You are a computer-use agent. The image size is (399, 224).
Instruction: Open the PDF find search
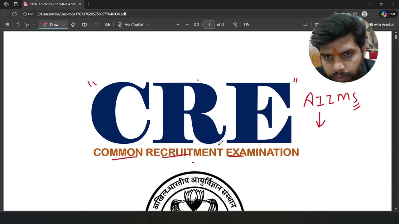pos(305,25)
